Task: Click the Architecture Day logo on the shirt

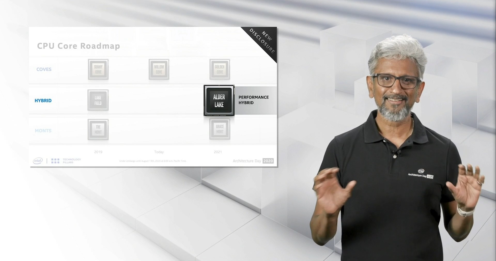Action: pos(421,174)
